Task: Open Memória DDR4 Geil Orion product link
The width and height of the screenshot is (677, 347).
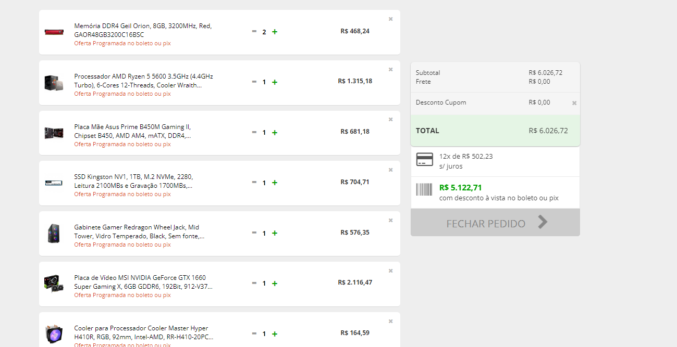Action: (x=143, y=30)
